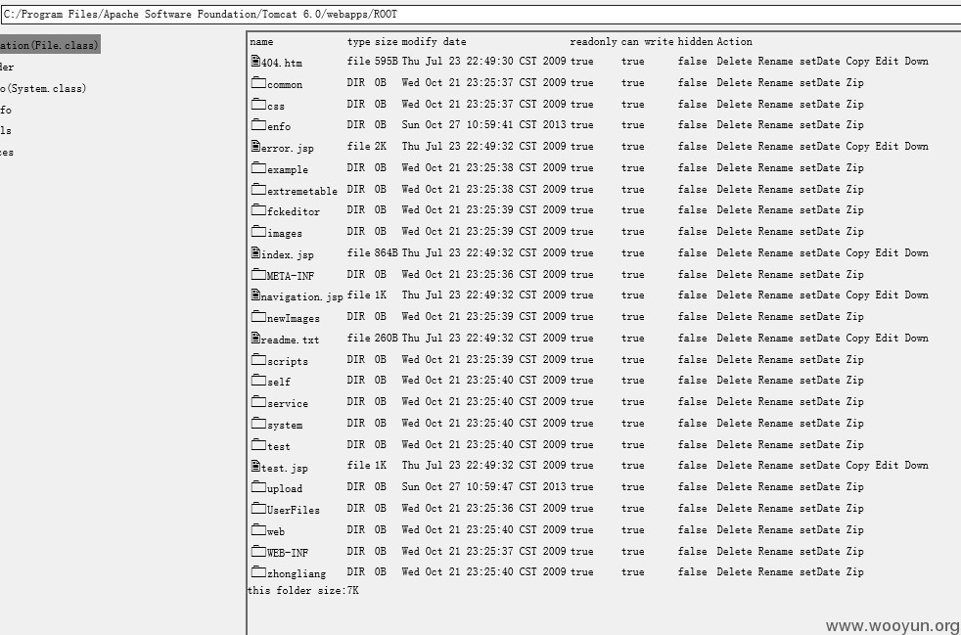The image size is (961, 635).
Task: Click the file icon beside 404.htm
Action: [x=255, y=61]
